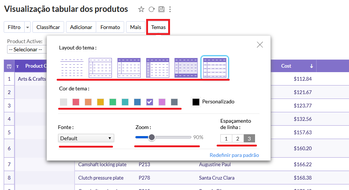Click the P278 product code cell
The width and height of the screenshot is (349, 190).
coord(144,178)
